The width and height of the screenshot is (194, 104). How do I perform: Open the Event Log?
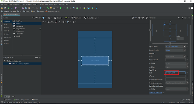185,100
